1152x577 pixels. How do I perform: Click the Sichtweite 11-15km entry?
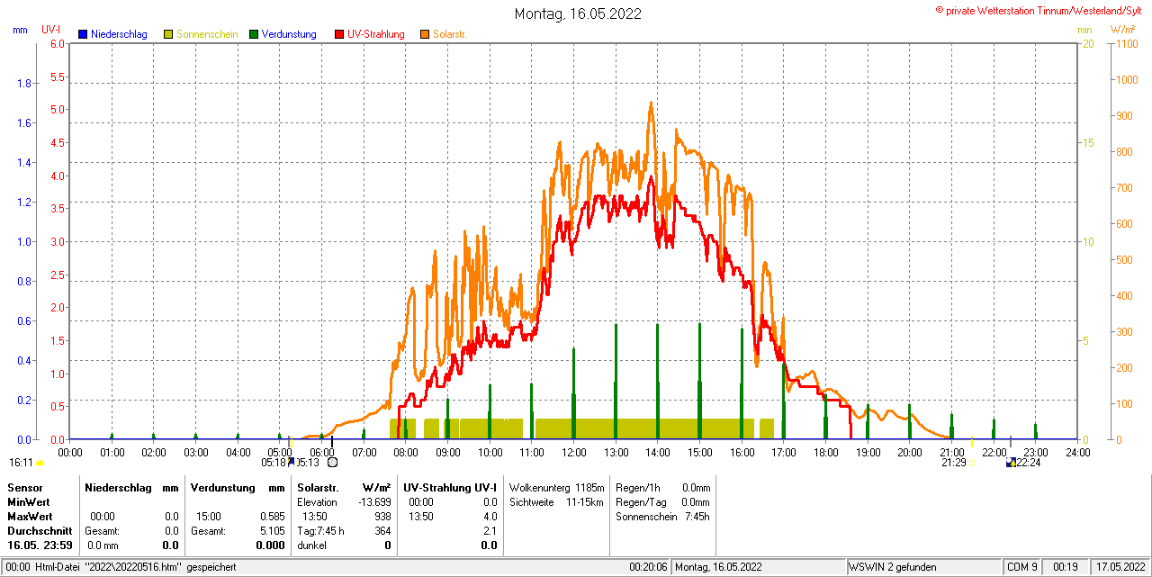pos(556,501)
